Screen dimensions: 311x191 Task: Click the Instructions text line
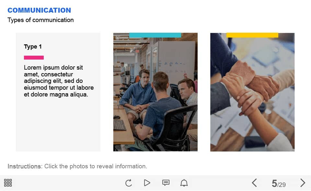77,166
